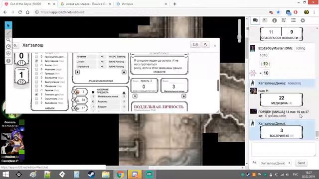
Task: Click the chat log scrollbar thumb
Action: point(317,134)
